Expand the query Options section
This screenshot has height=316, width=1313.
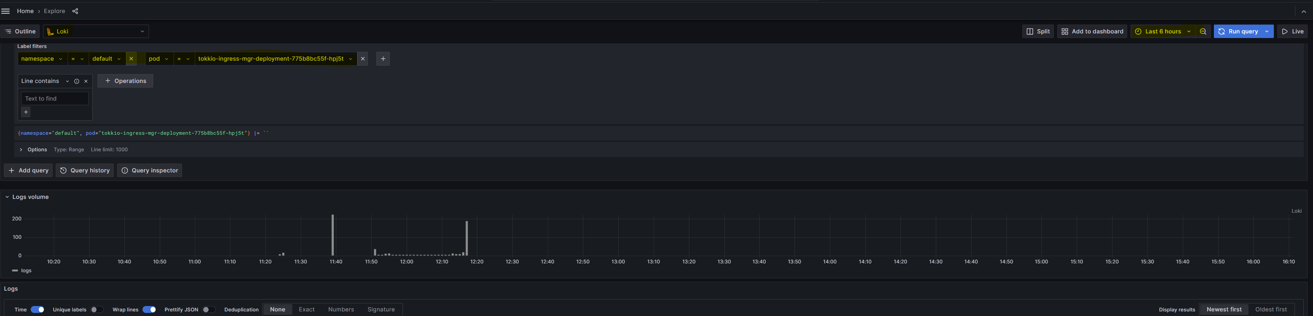click(33, 150)
